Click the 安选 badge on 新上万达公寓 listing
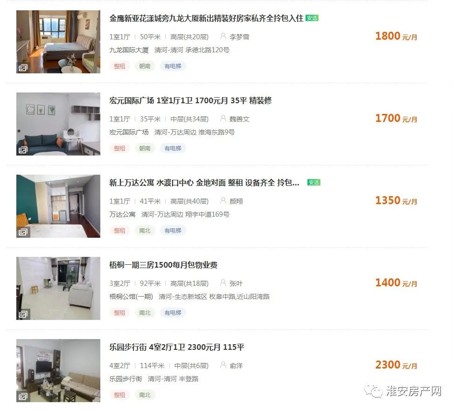 pyautogui.click(x=314, y=183)
